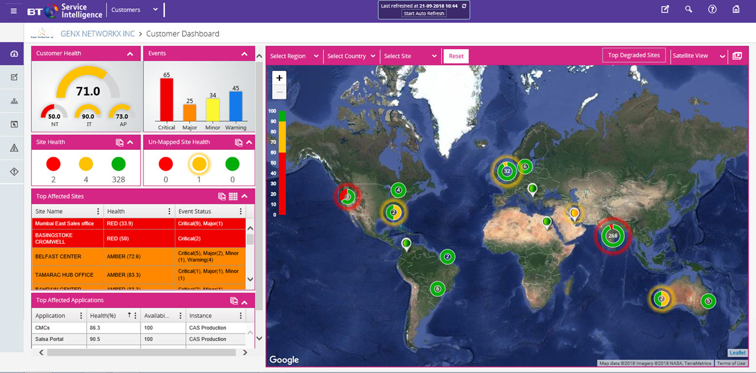Collapse the Customer Health panel
756x373 pixels.
(129, 54)
